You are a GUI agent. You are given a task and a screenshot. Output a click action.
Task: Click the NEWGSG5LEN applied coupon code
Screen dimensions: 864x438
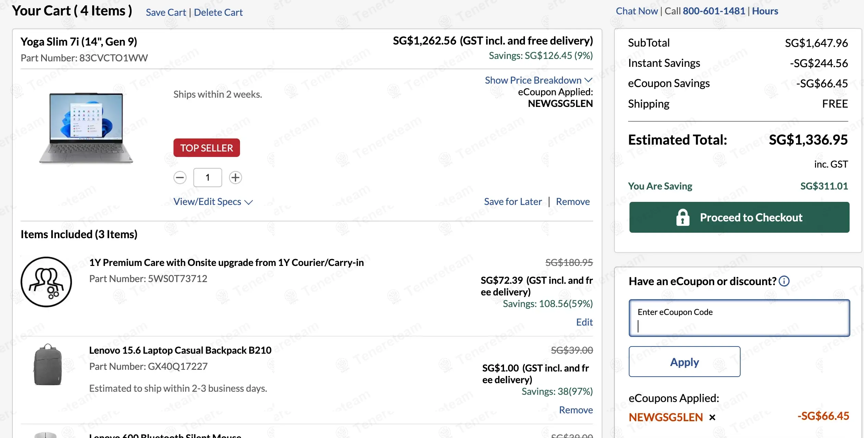[666, 417]
